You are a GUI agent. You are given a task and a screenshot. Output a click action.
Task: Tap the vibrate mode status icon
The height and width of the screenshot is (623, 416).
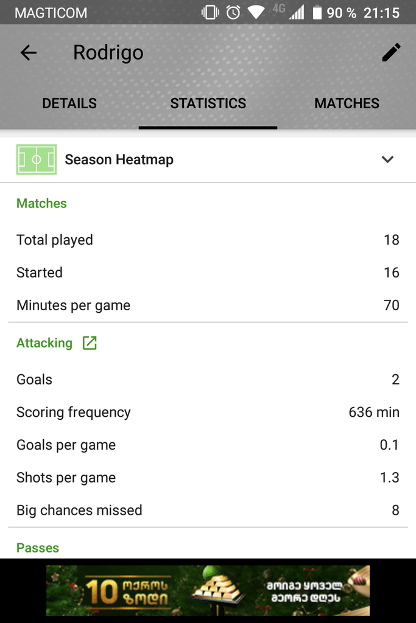tap(210, 12)
